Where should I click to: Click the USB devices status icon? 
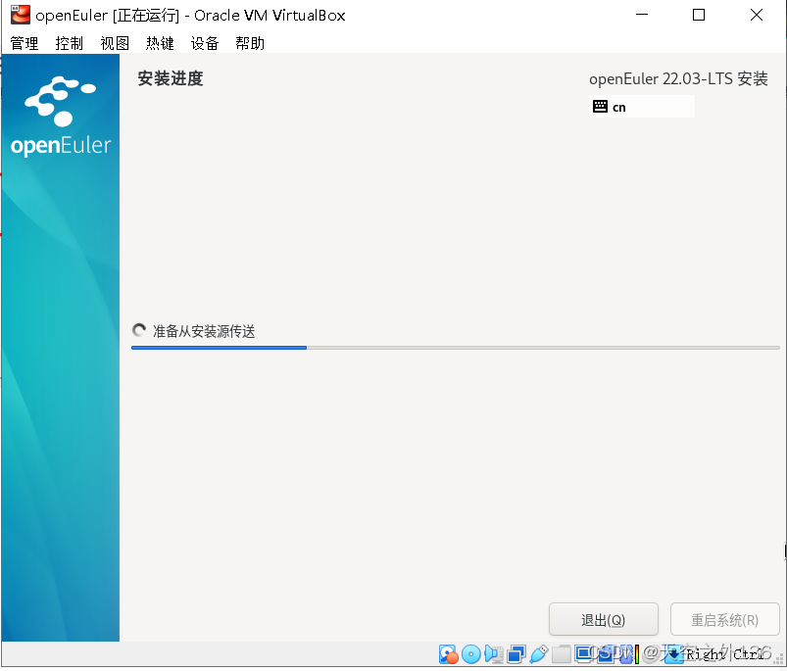pyautogui.click(x=539, y=654)
